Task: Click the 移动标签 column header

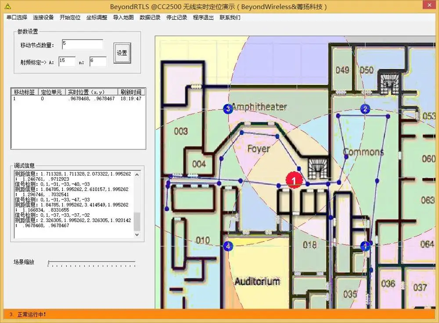Action: [24, 92]
